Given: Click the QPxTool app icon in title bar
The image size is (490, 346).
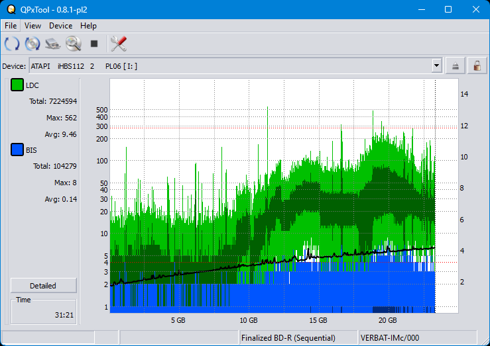Looking at the screenshot, I should [10, 9].
